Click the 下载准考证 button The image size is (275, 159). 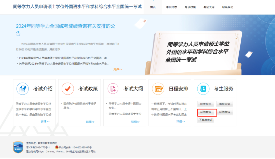[x=206, y=120]
